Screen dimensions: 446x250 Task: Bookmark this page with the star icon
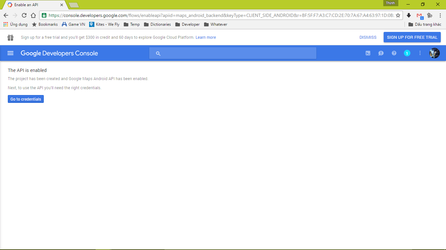398,15
